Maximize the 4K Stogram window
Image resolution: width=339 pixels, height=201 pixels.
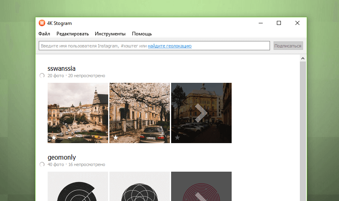(279, 23)
